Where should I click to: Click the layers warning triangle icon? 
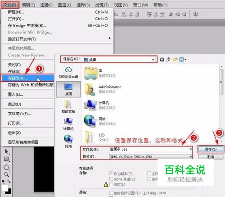(x=106, y=184)
